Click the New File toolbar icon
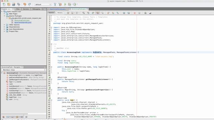 pyautogui.click(x=4, y=4)
